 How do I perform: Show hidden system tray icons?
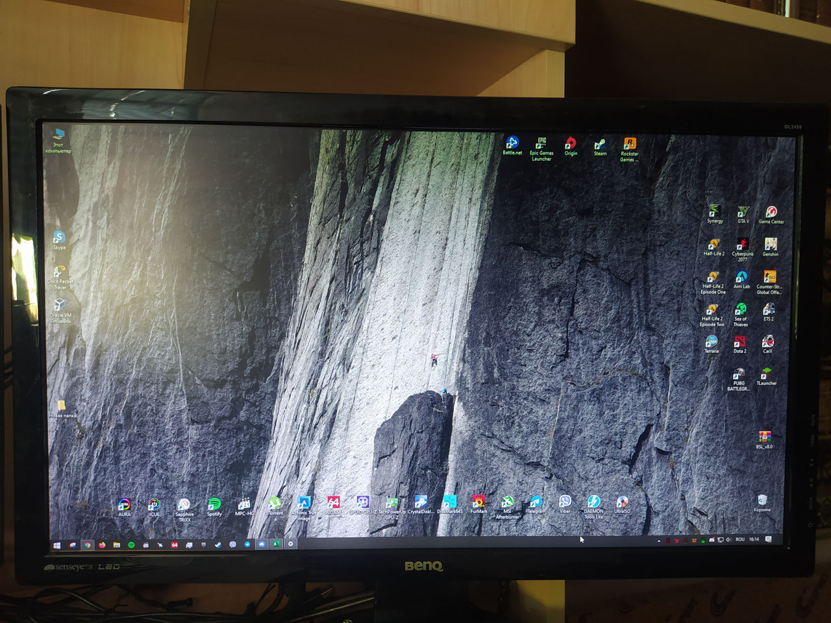coord(659,540)
